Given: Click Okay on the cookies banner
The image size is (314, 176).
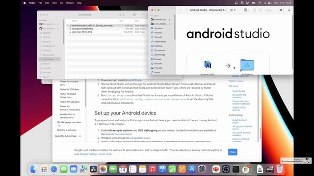Looking at the screenshot, I should (233, 152).
